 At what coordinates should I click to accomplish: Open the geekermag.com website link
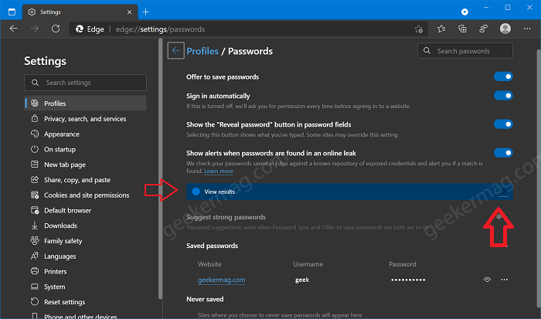click(222, 280)
